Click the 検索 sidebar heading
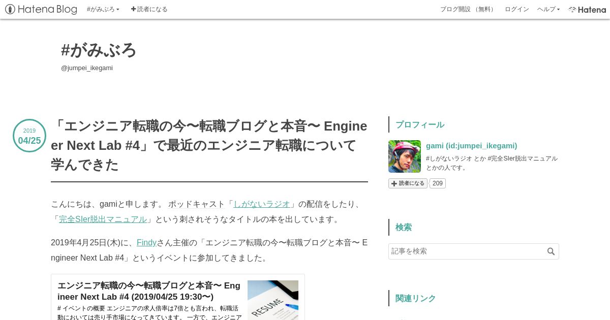Image resolution: width=610 pixels, height=320 pixels. (404, 228)
